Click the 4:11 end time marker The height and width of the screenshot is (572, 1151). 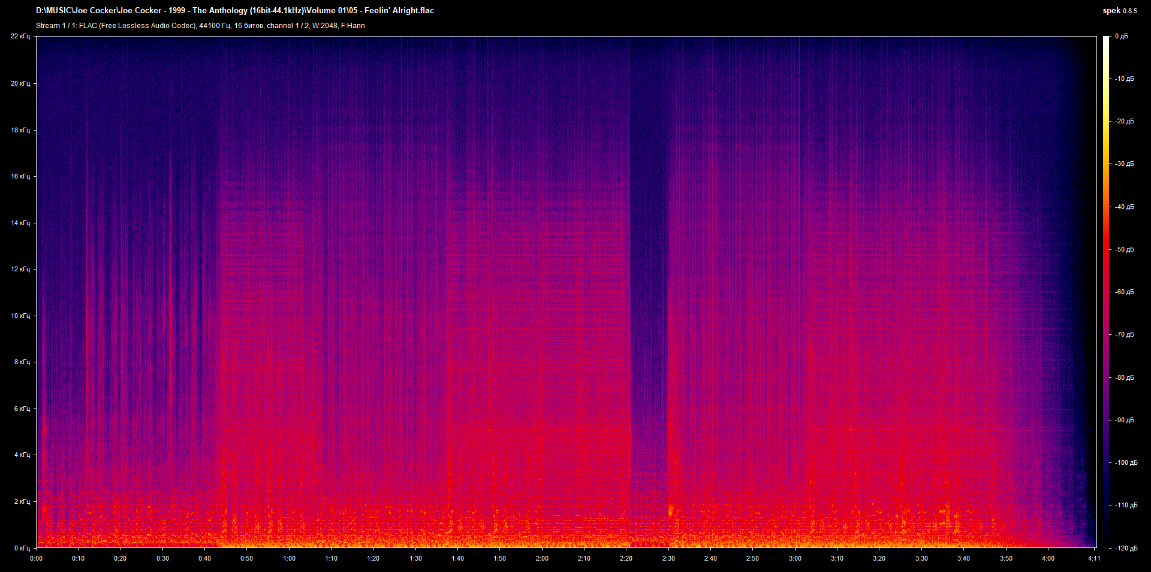(1094, 559)
